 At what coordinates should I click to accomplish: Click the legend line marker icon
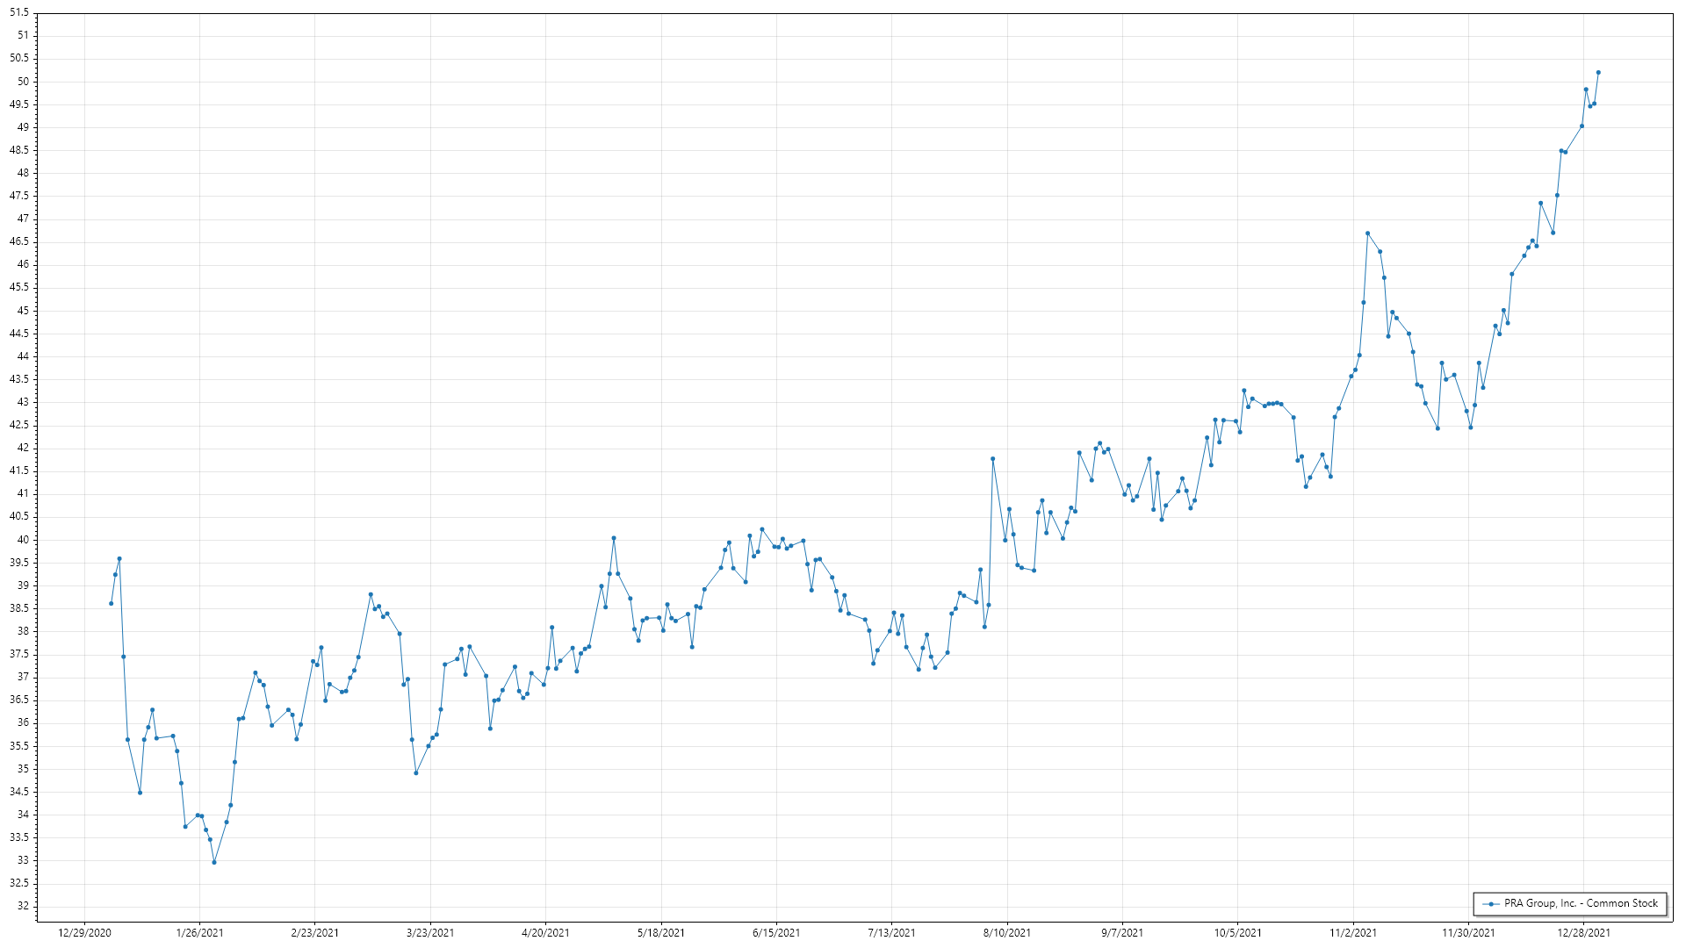(1490, 903)
